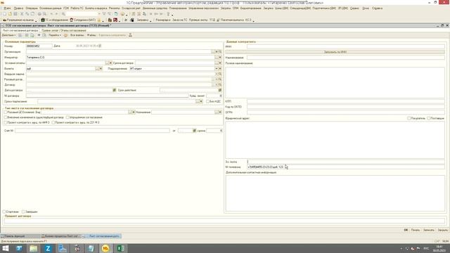Viewport: 450px width, 253px height.
Task: Click the Все файлы button
Action: [77, 35]
